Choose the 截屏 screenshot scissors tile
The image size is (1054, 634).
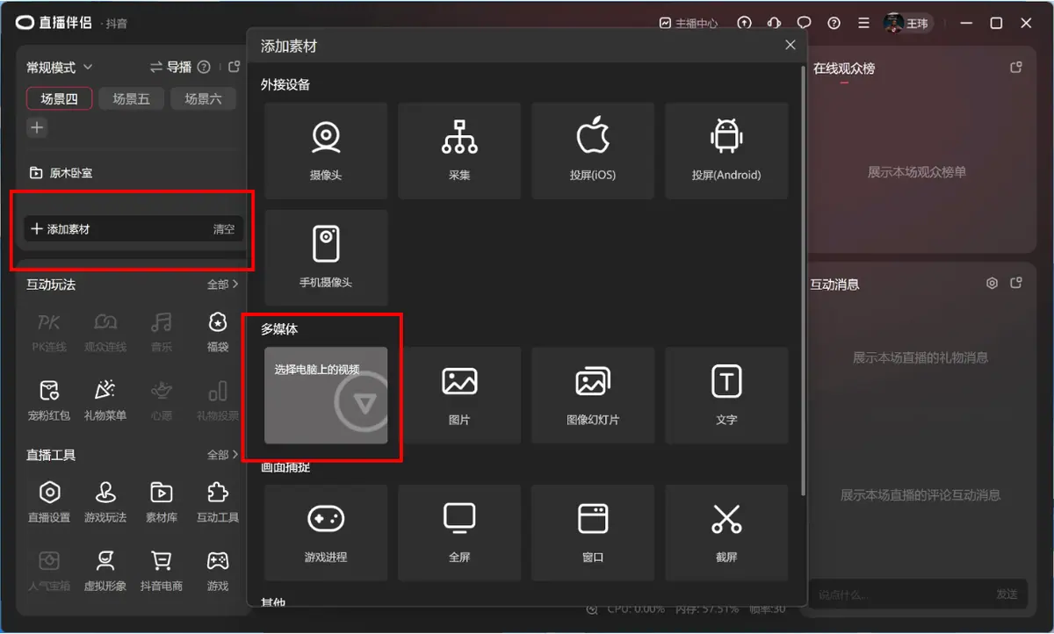726,532
